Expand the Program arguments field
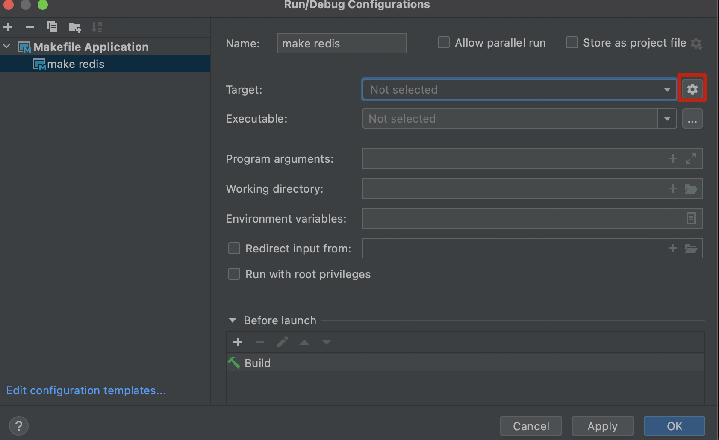 [691, 159]
